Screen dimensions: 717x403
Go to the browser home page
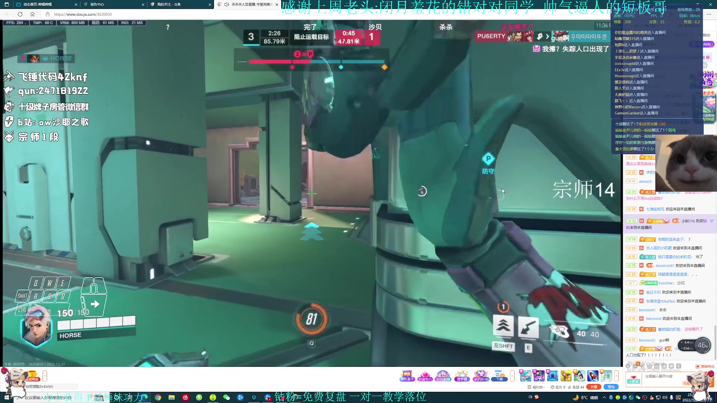coord(32,14)
